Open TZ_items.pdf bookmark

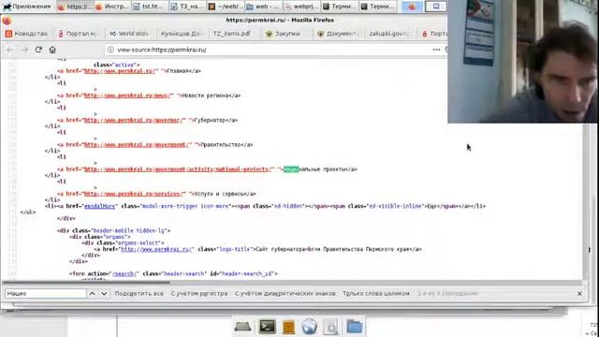[x=231, y=34]
